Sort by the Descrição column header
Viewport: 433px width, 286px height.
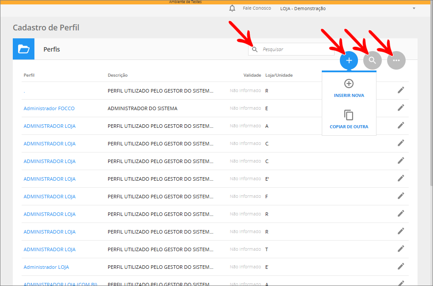[x=117, y=75]
